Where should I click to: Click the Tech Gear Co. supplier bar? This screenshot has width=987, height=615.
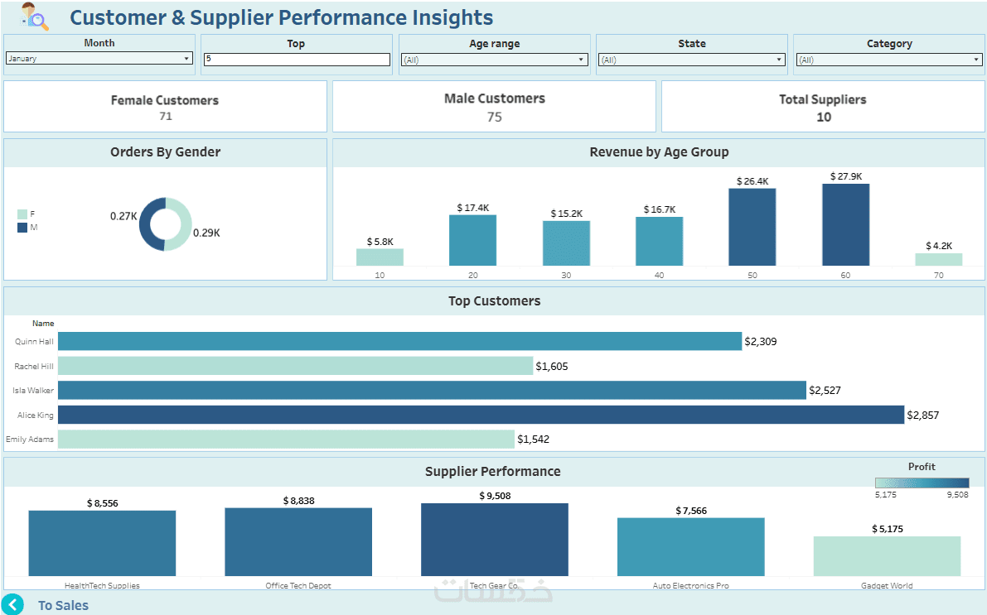(x=494, y=539)
